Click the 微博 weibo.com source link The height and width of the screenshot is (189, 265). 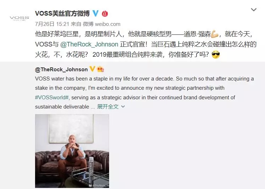click(x=102, y=24)
